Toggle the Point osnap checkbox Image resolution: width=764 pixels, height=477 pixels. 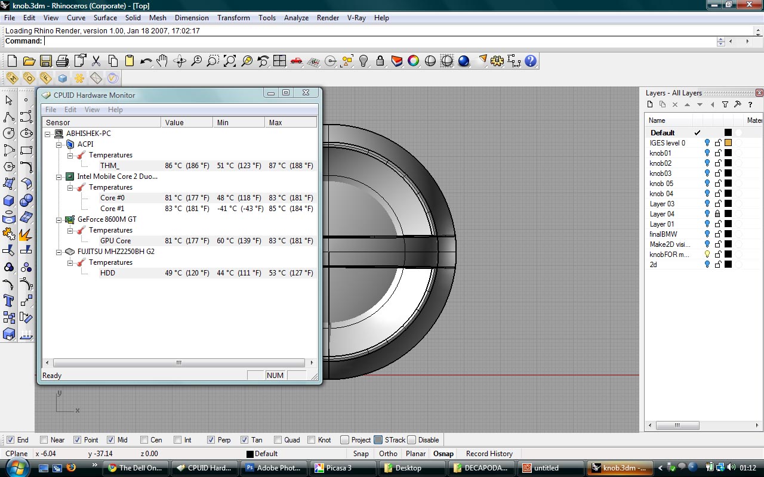point(77,440)
